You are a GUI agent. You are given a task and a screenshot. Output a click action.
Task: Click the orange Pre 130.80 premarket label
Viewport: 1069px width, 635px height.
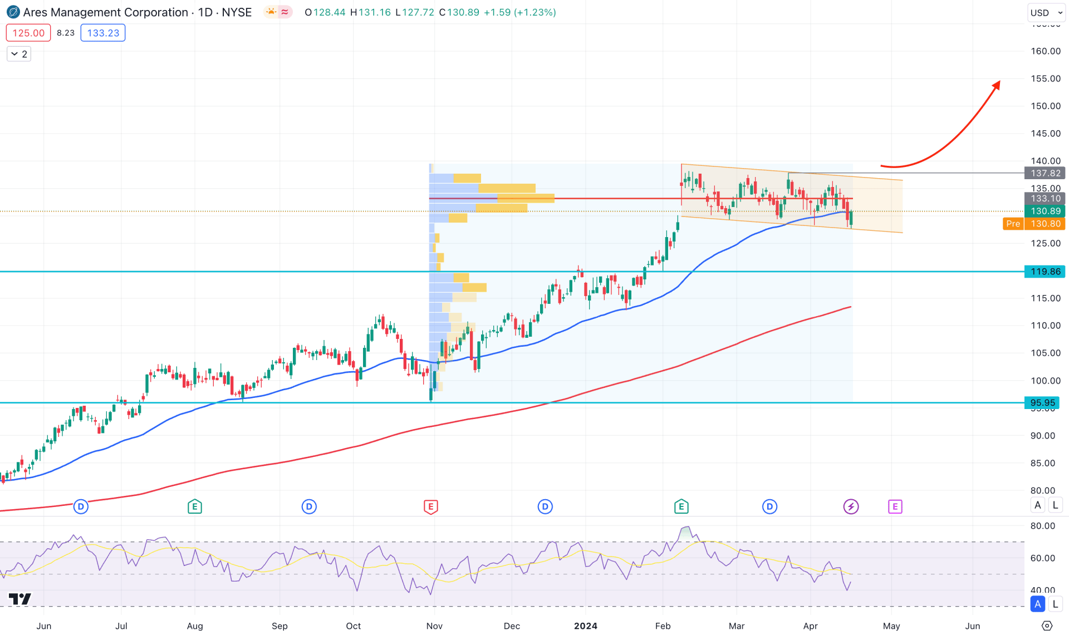[1034, 224]
